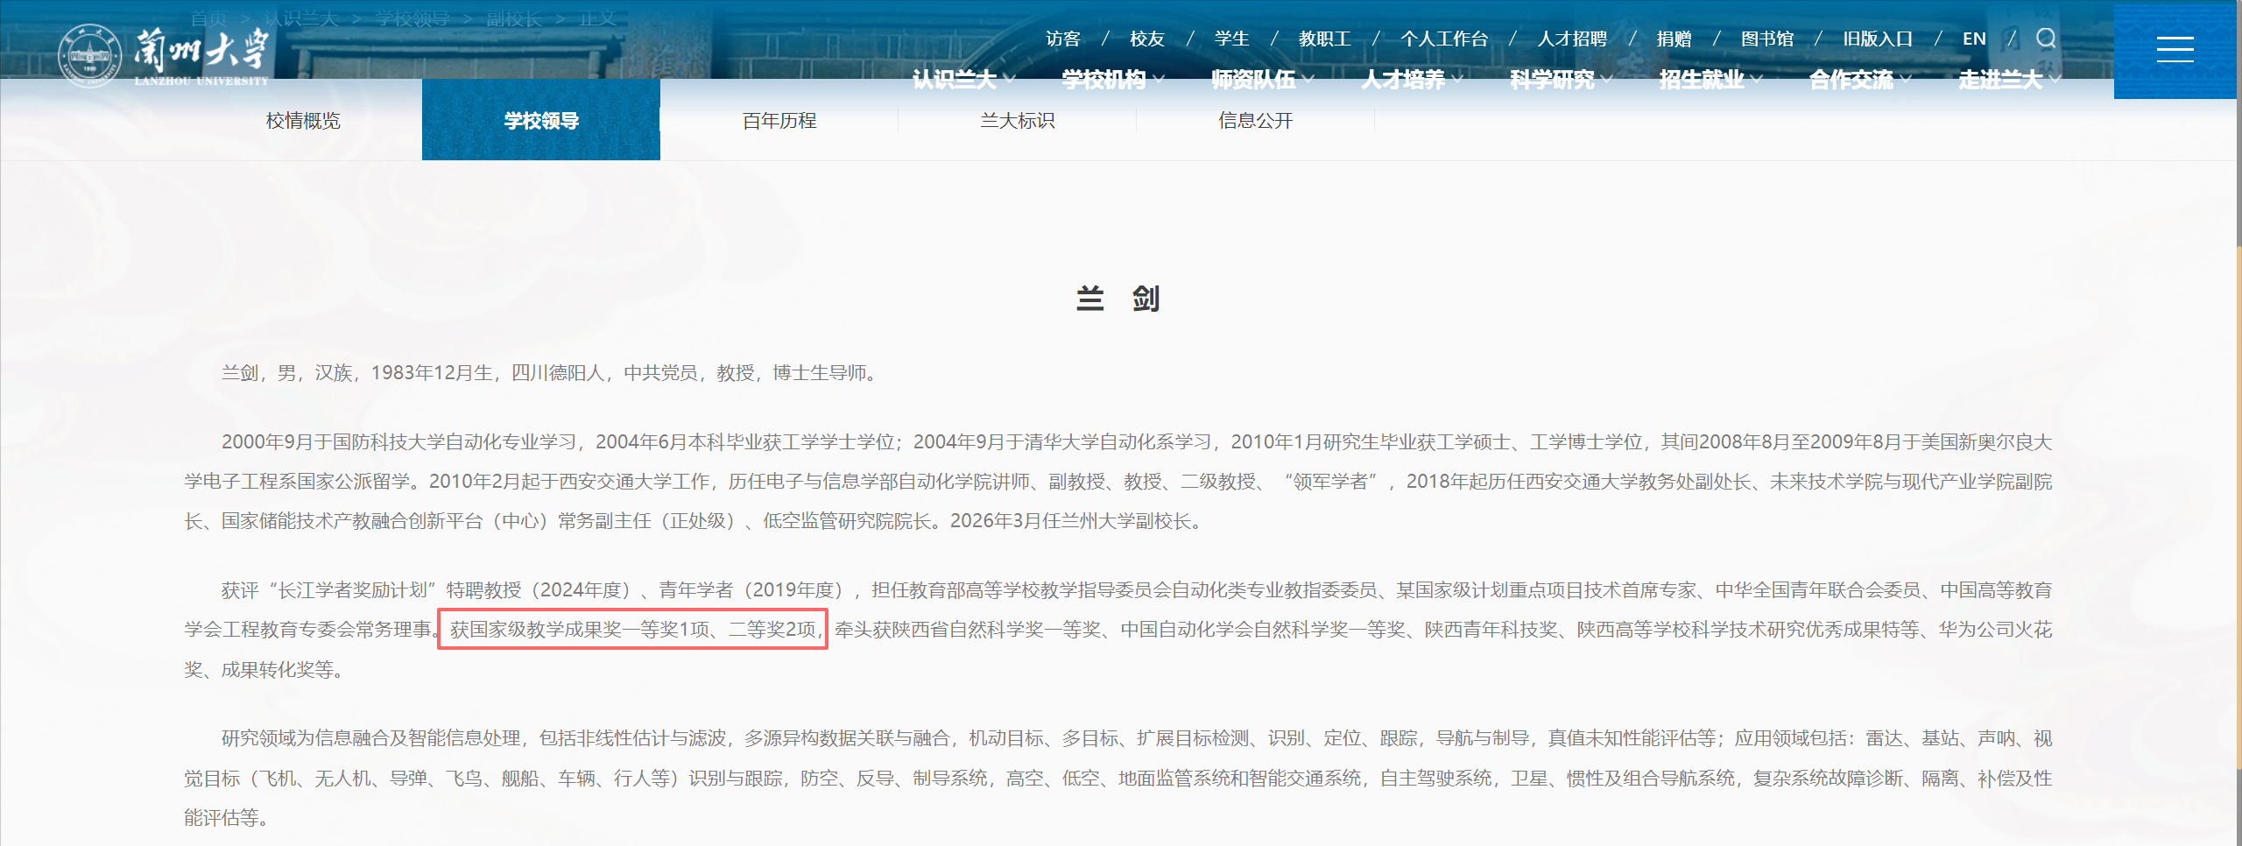Screen dimensions: 2242x846
Task: Open the 教职工 top link
Action: pos(1324,39)
